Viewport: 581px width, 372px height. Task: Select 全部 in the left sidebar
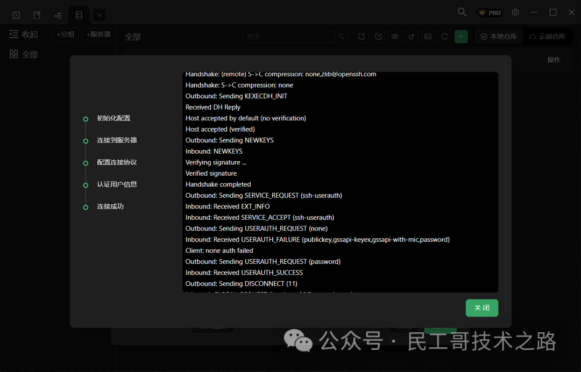[23, 54]
